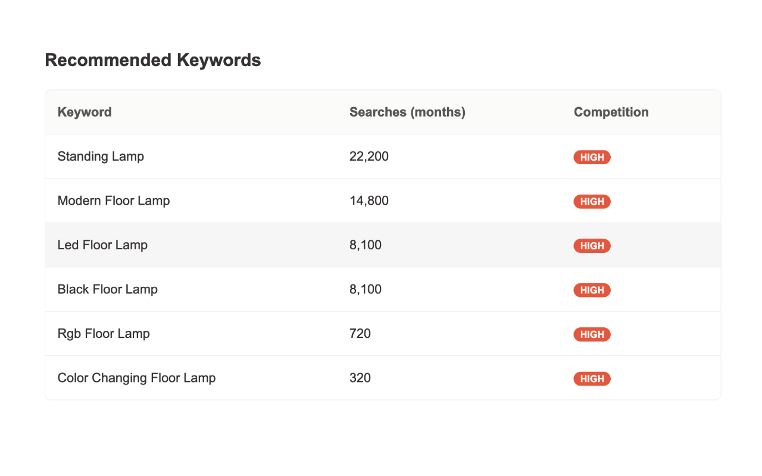Viewport: 762px width, 476px height.
Task: Click the 22,200 searches value
Action: tap(369, 156)
